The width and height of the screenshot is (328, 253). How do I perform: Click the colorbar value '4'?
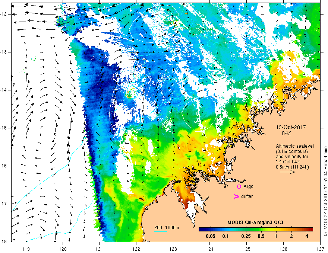[307, 236]
